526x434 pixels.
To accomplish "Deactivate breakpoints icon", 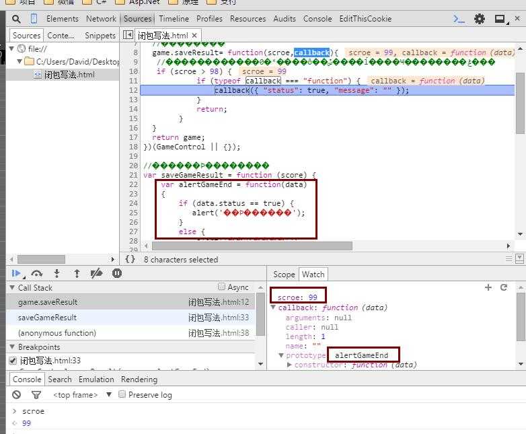I will tap(96, 274).
